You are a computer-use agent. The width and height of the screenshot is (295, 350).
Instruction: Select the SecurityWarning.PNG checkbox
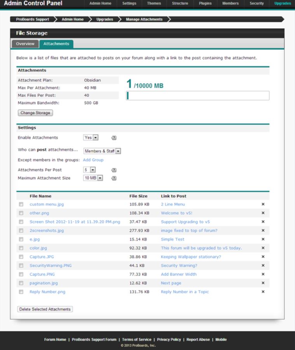[21, 265]
